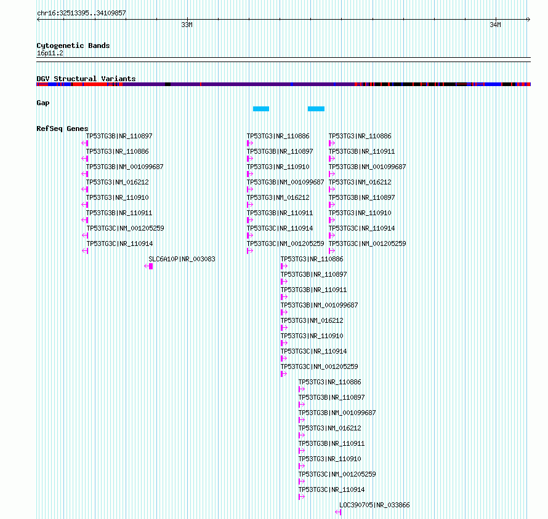The height and width of the screenshot is (519, 548).
Task: Click the right arrowhead of the ruler
Action: [x=529, y=20]
